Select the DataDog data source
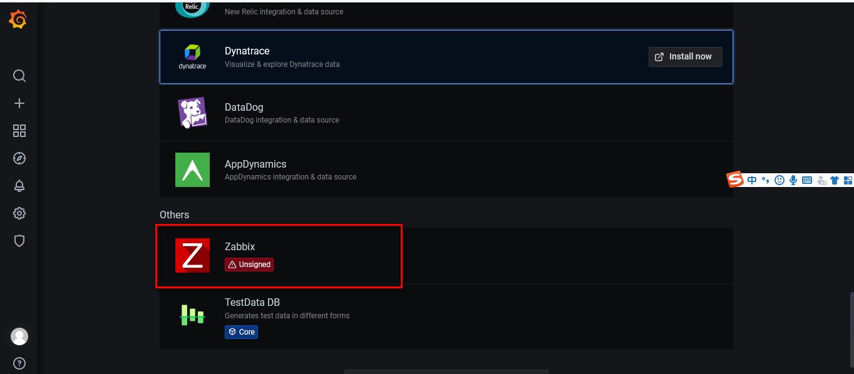854x374 pixels. [x=446, y=113]
